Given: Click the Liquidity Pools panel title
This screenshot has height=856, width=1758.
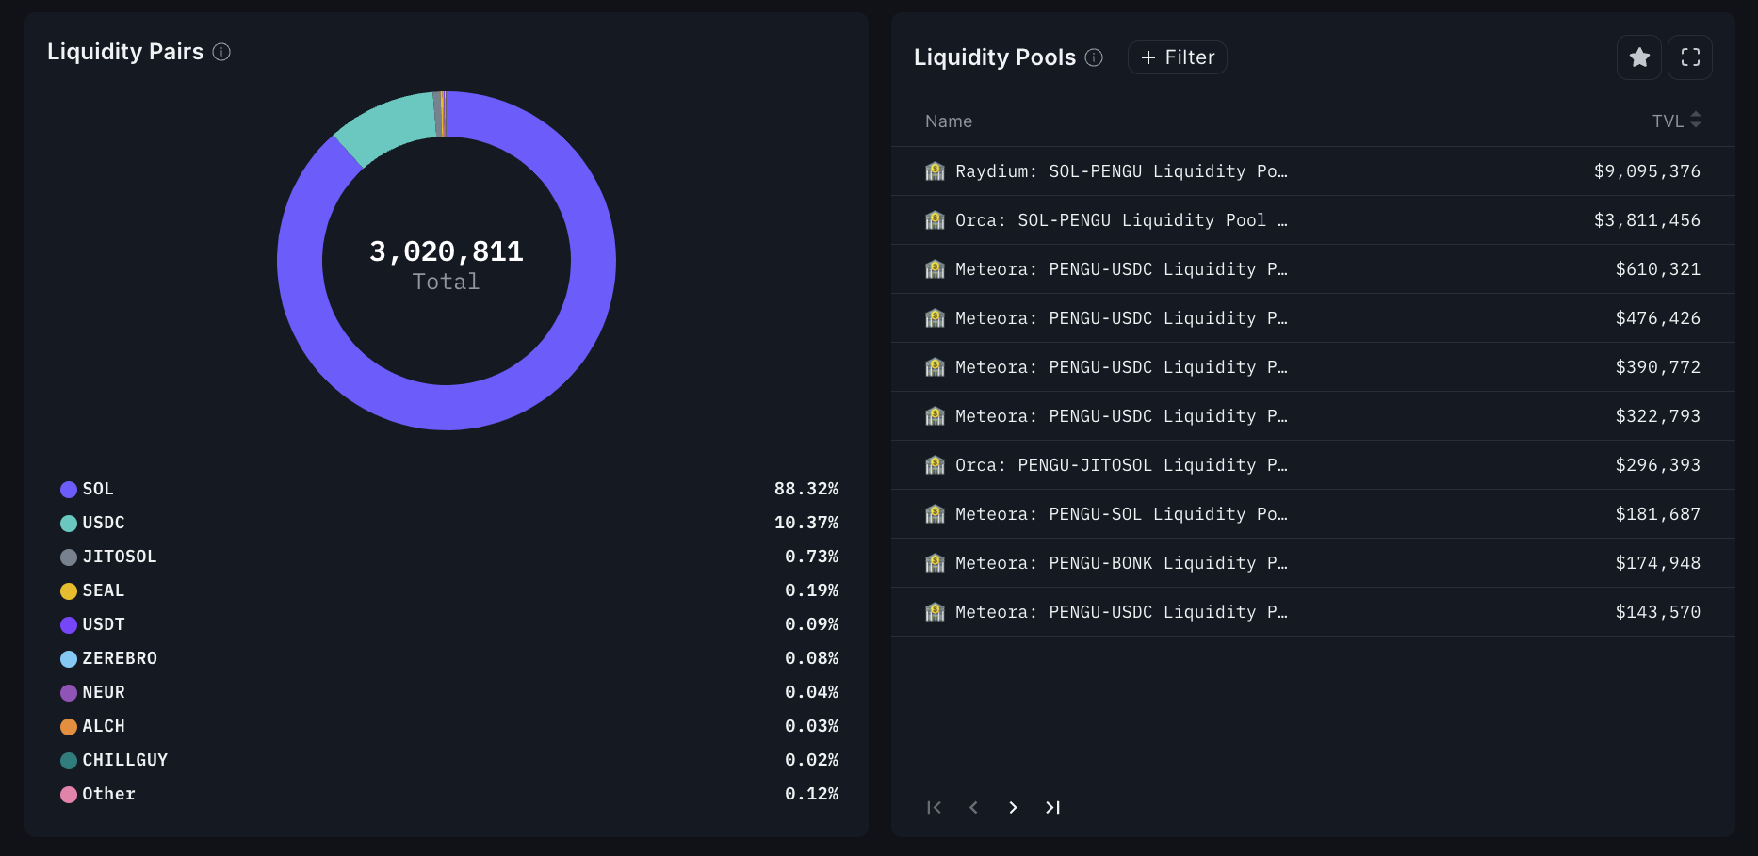Looking at the screenshot, I should [995, 57].
